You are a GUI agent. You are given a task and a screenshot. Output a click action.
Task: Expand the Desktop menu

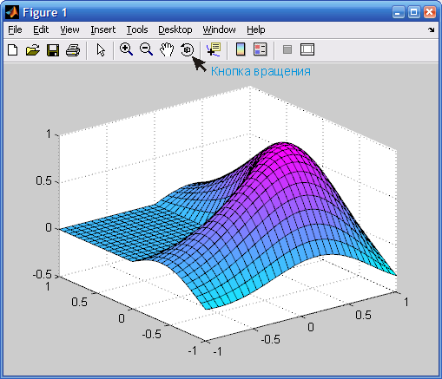tap(175, 29)
